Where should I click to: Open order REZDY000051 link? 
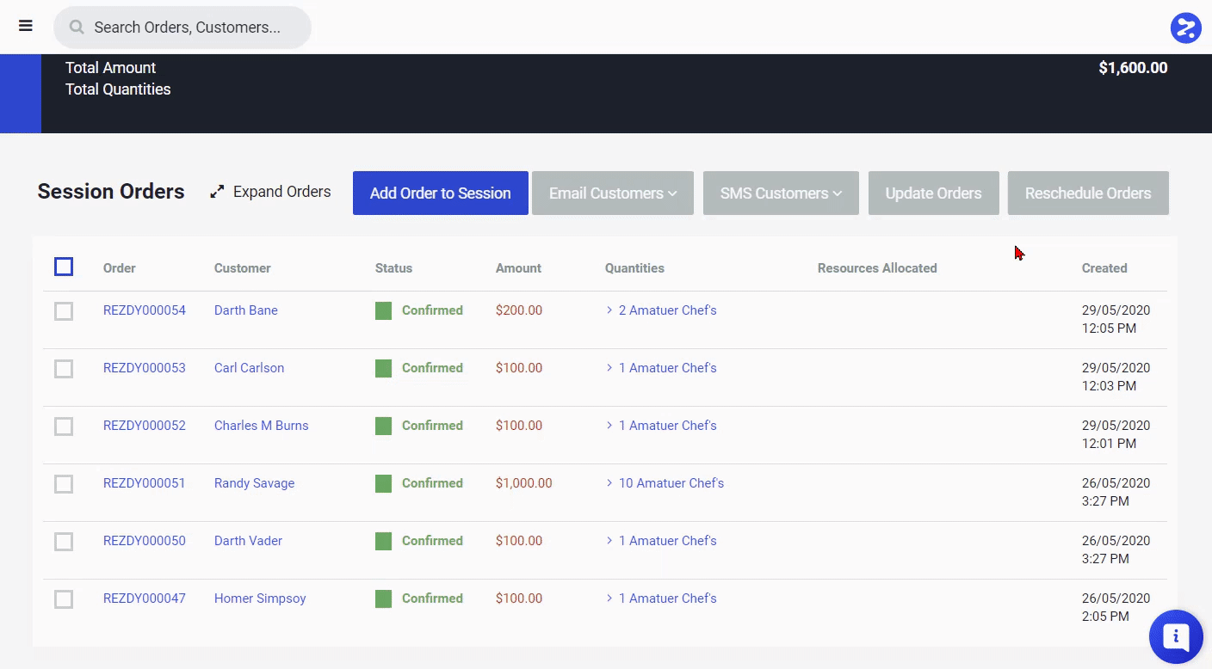click(x=145, y=483)
